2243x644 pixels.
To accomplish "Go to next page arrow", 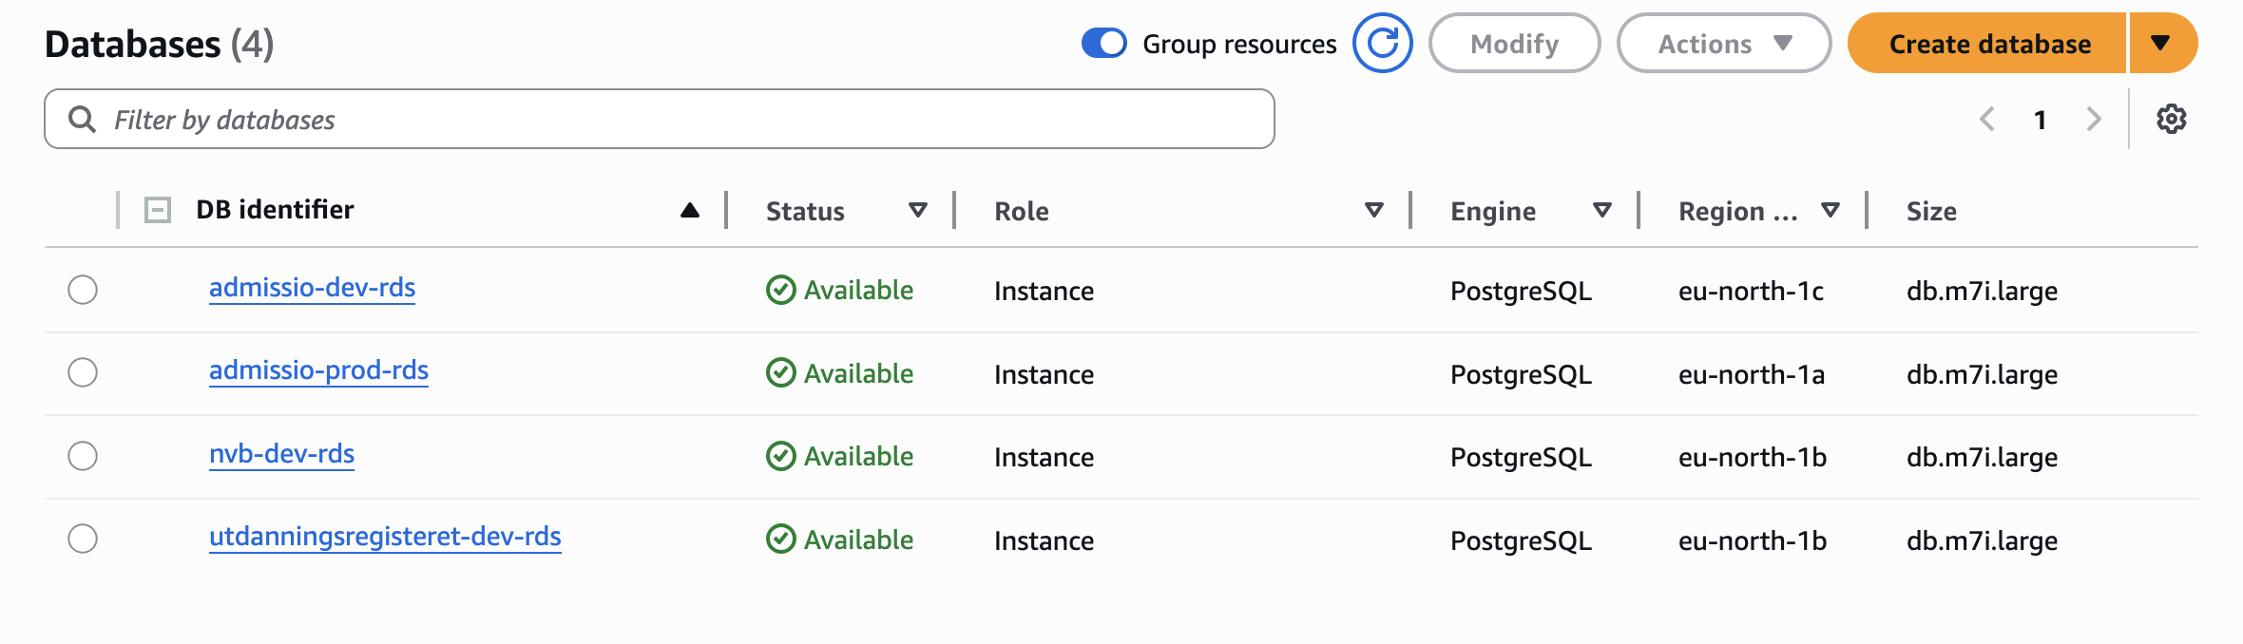I will (2093, 120).
